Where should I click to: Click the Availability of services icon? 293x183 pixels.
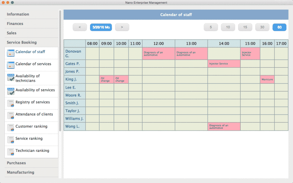[11, 91]
